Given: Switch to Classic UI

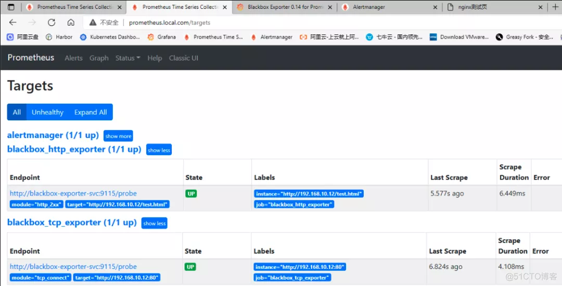Looking at the screenshot, I should [184, 58].
